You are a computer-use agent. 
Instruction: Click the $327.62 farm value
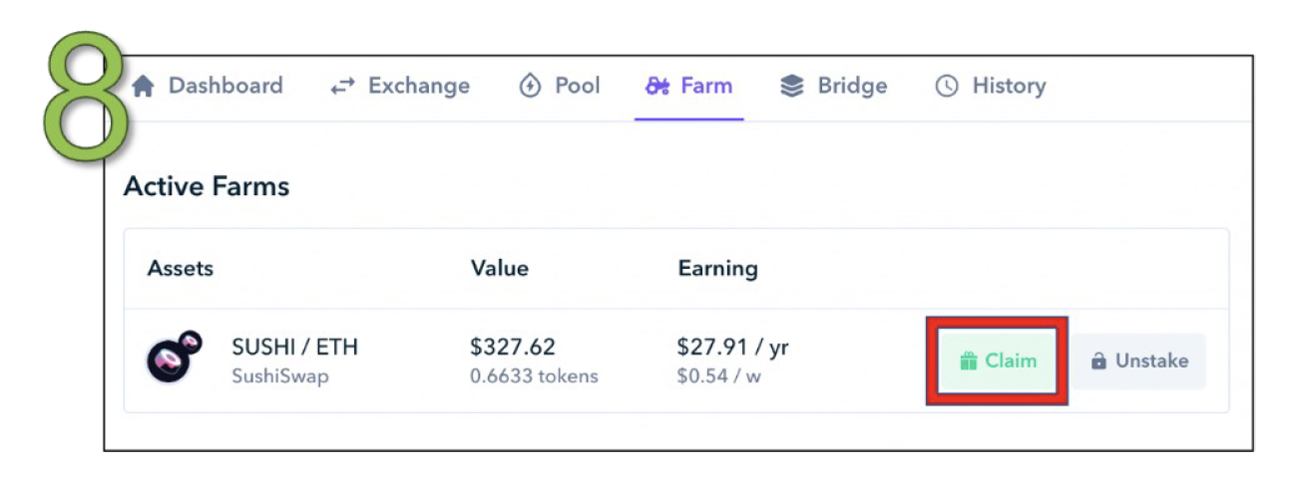point(513,348)
